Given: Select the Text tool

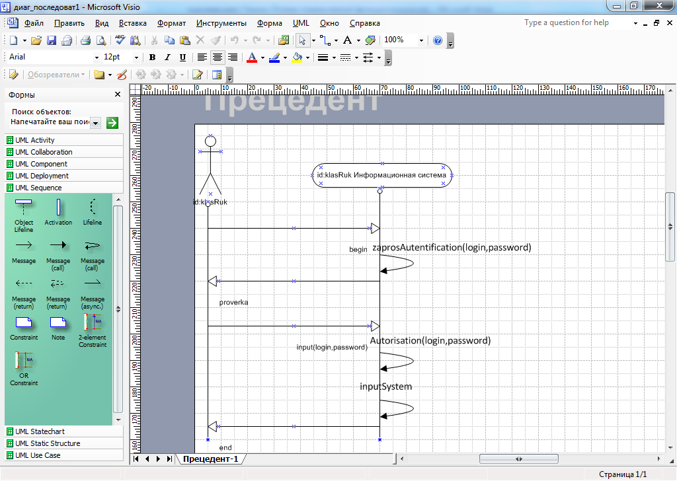Looking at the screenshot, I should 347,40.
